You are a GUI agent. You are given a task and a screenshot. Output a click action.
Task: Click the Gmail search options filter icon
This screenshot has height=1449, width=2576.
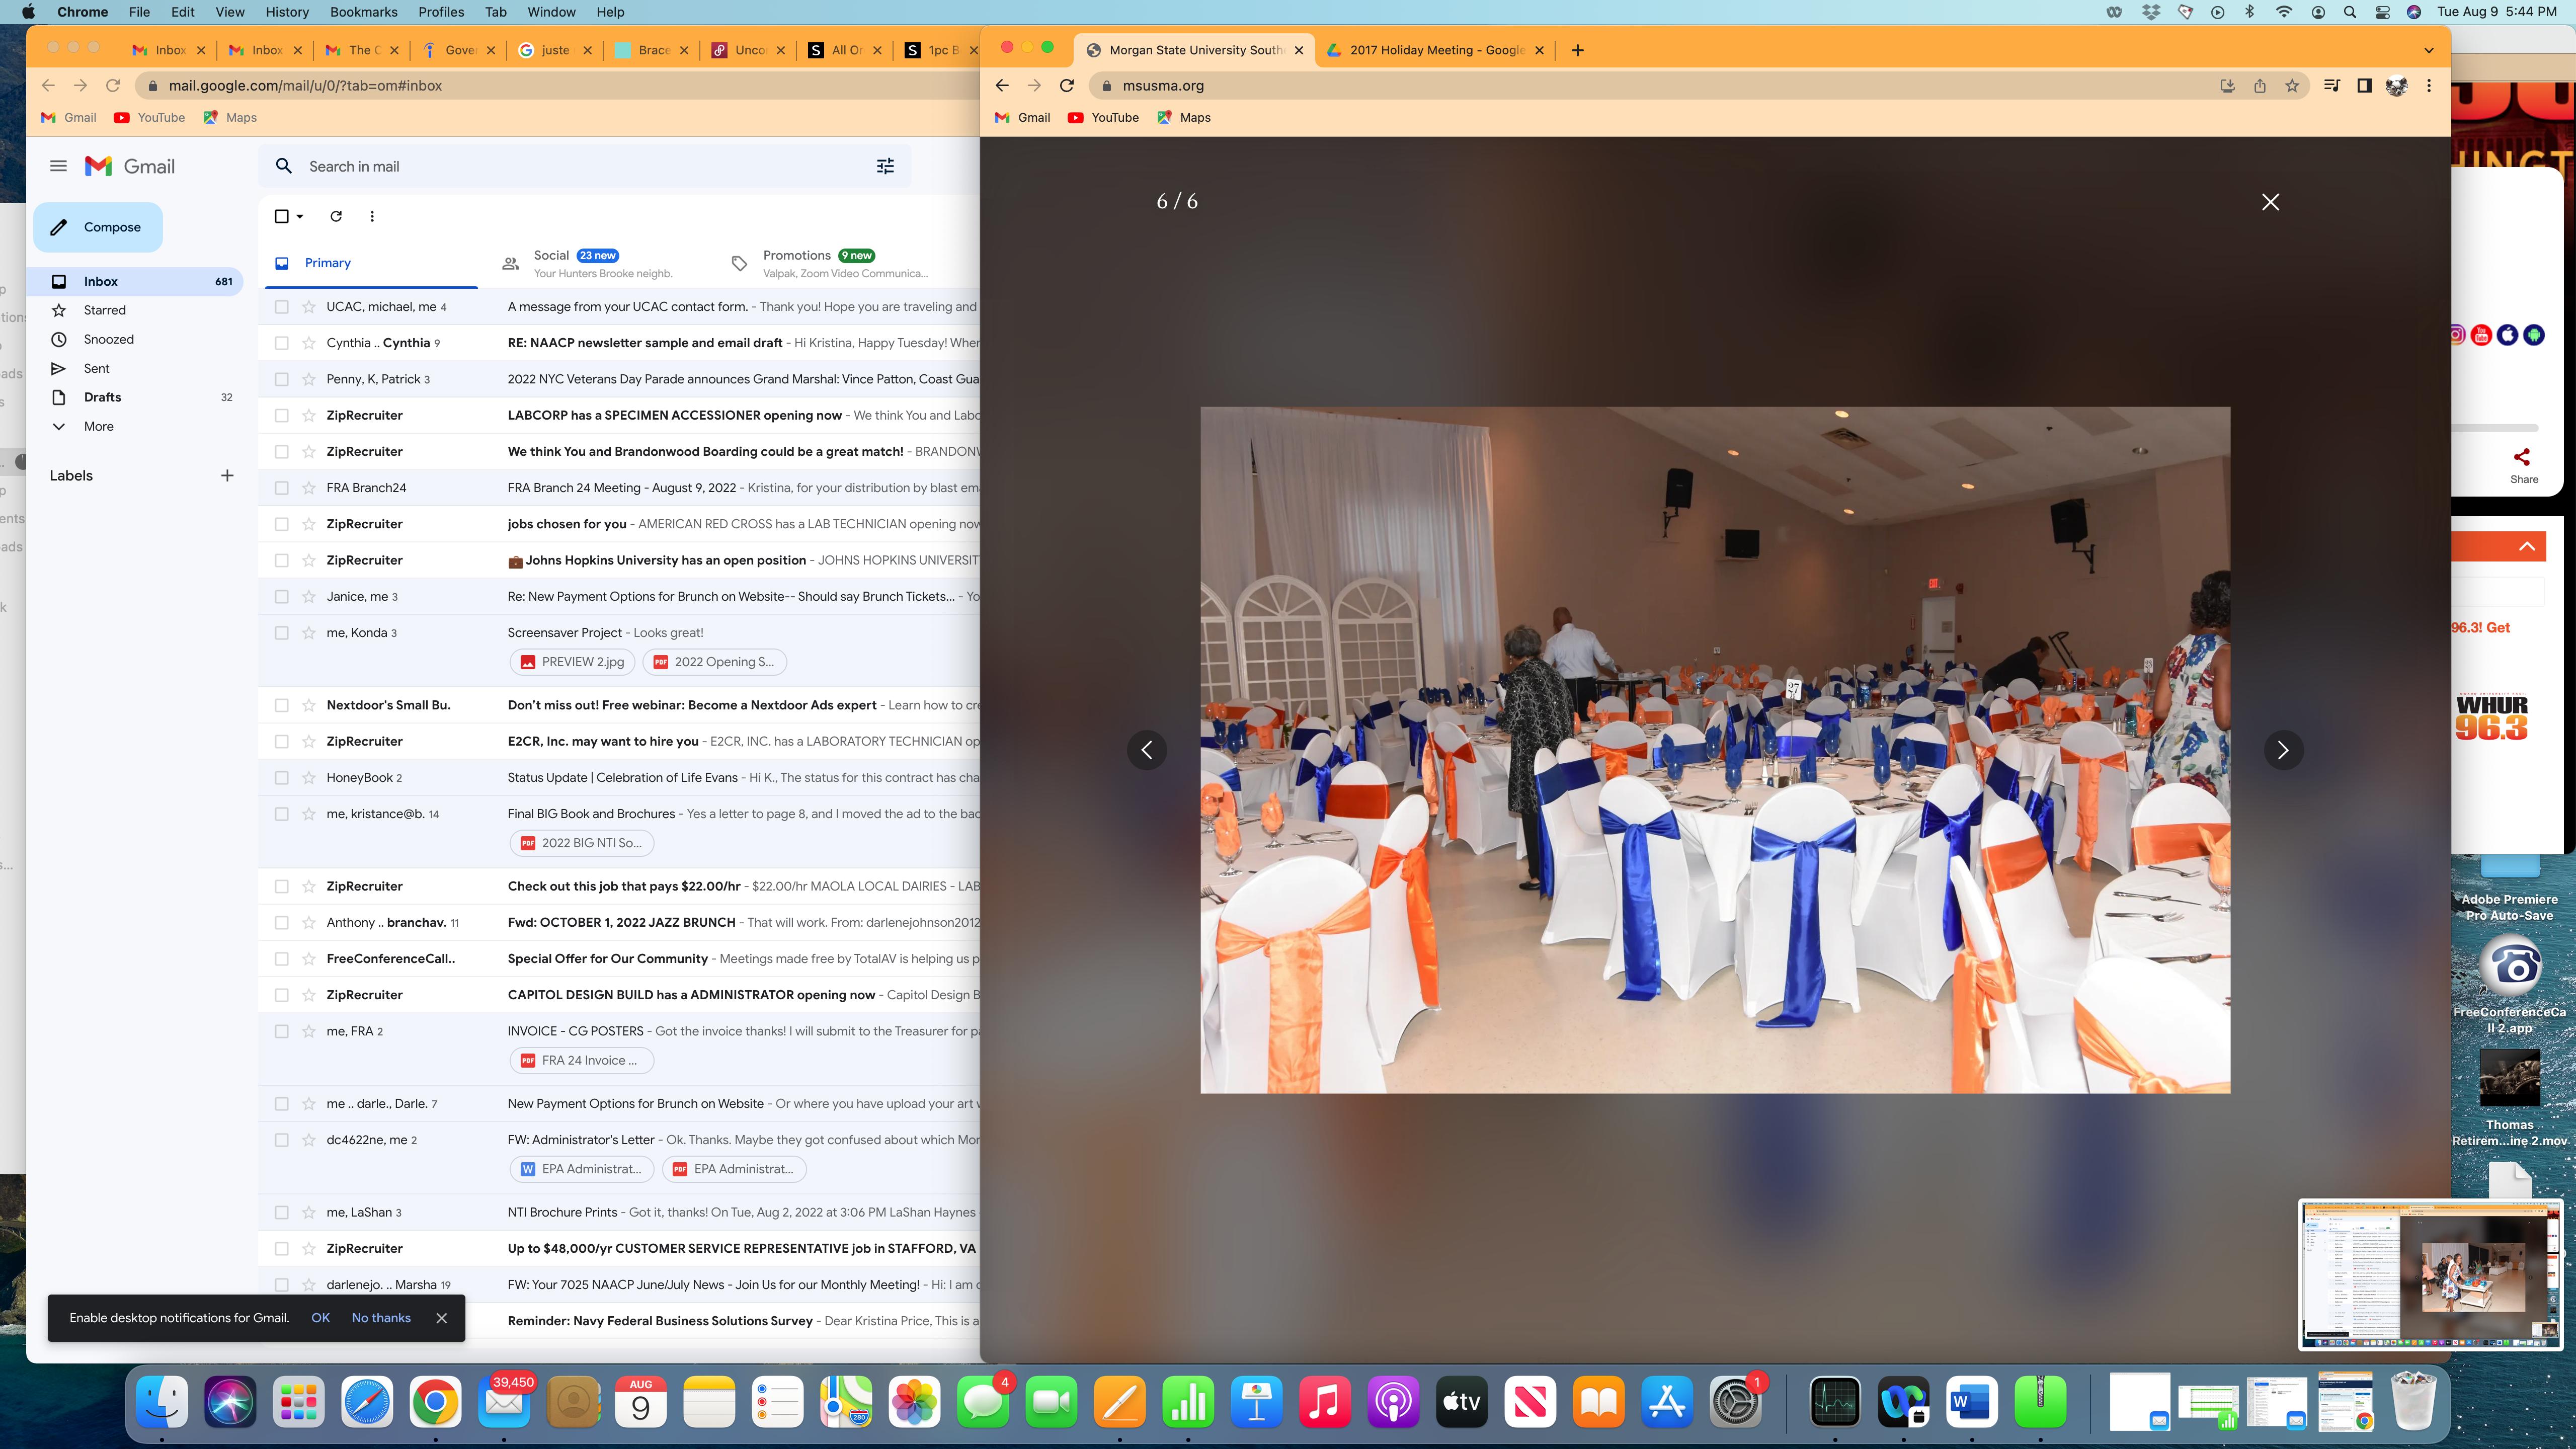[x=885, y=166]
